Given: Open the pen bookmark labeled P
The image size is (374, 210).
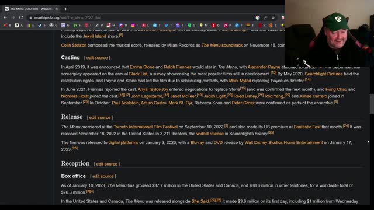Looking at the screenshot, I should point(99,25).
